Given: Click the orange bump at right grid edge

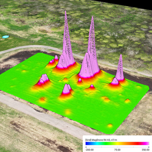Looking at the screenshot, I should pos(128,100).
